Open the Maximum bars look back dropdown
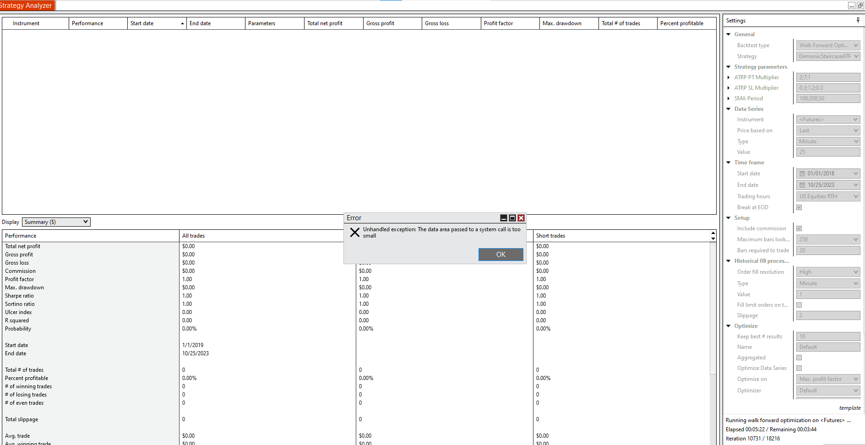Screen dimensions: 865x445 (x=828, y=239)
